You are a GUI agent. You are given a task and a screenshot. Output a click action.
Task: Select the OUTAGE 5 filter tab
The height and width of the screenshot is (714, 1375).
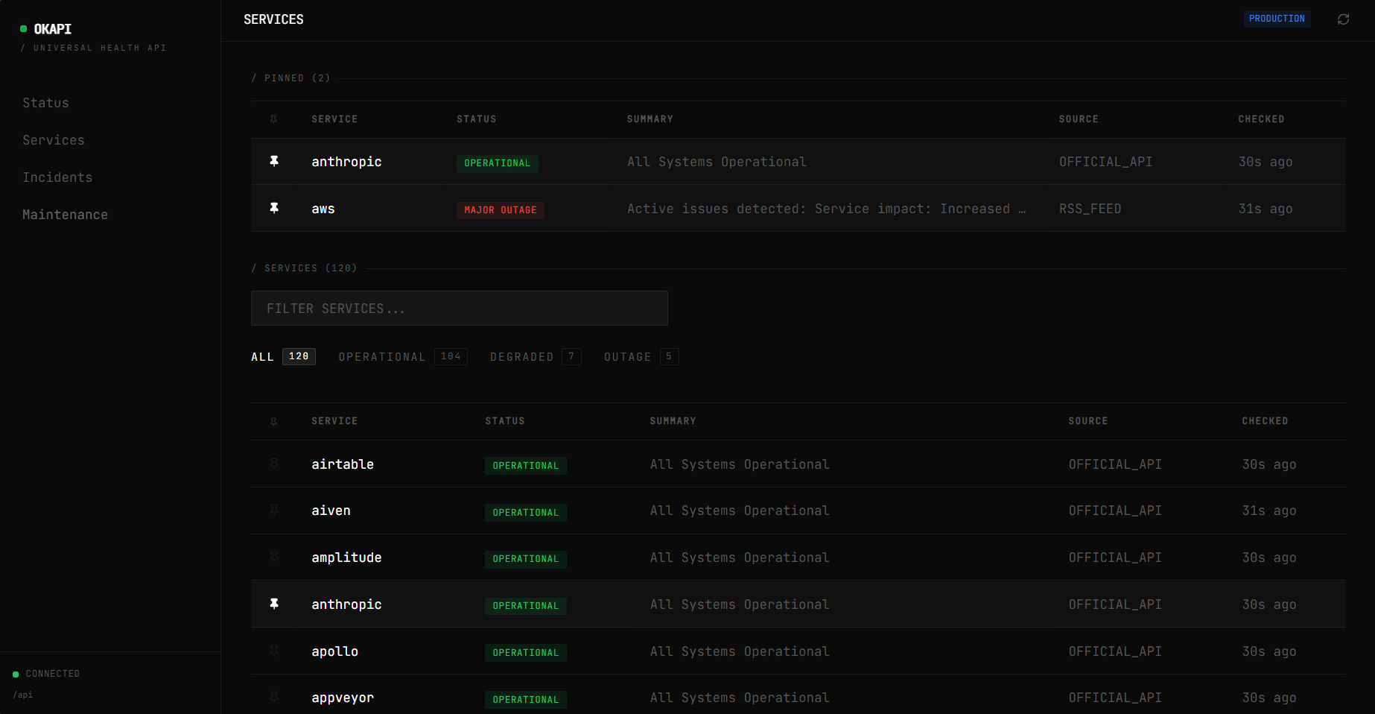coord(641,356)
